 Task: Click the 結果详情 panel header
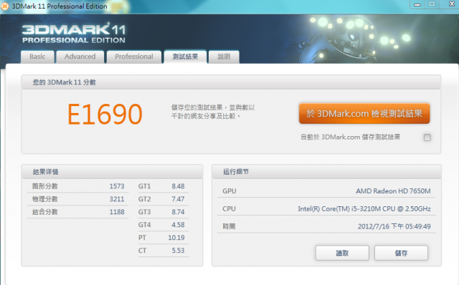coord(112,172)
